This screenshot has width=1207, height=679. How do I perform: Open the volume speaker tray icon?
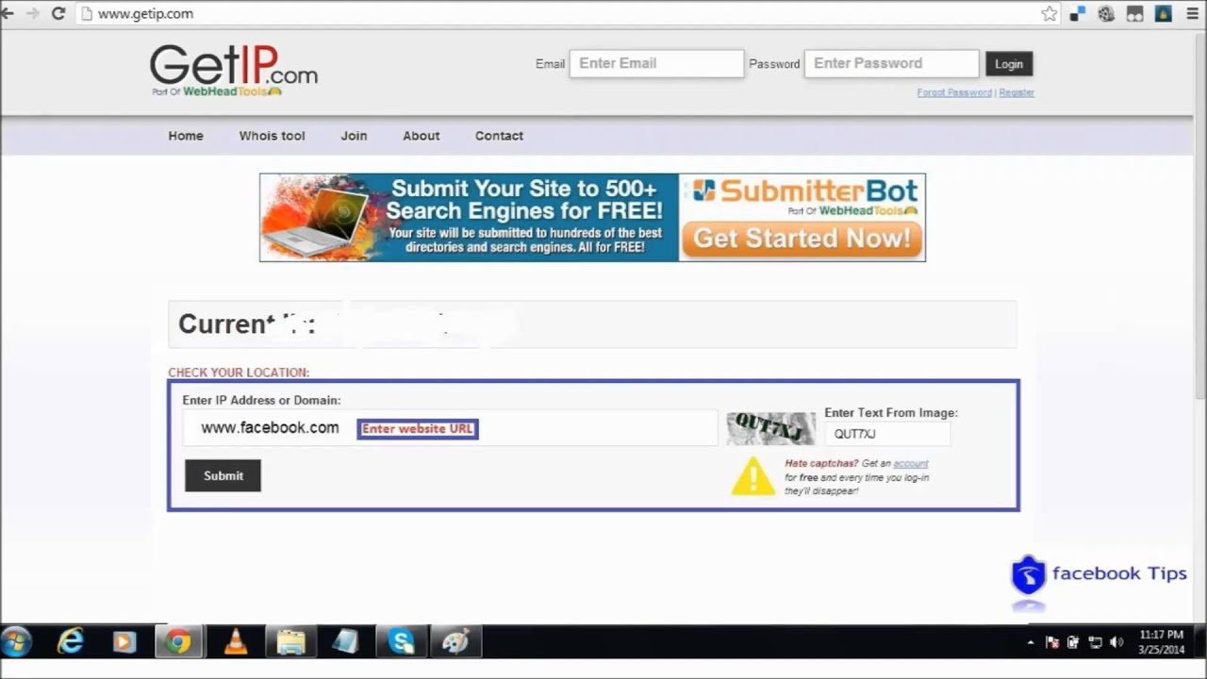tap(1116, 642)
